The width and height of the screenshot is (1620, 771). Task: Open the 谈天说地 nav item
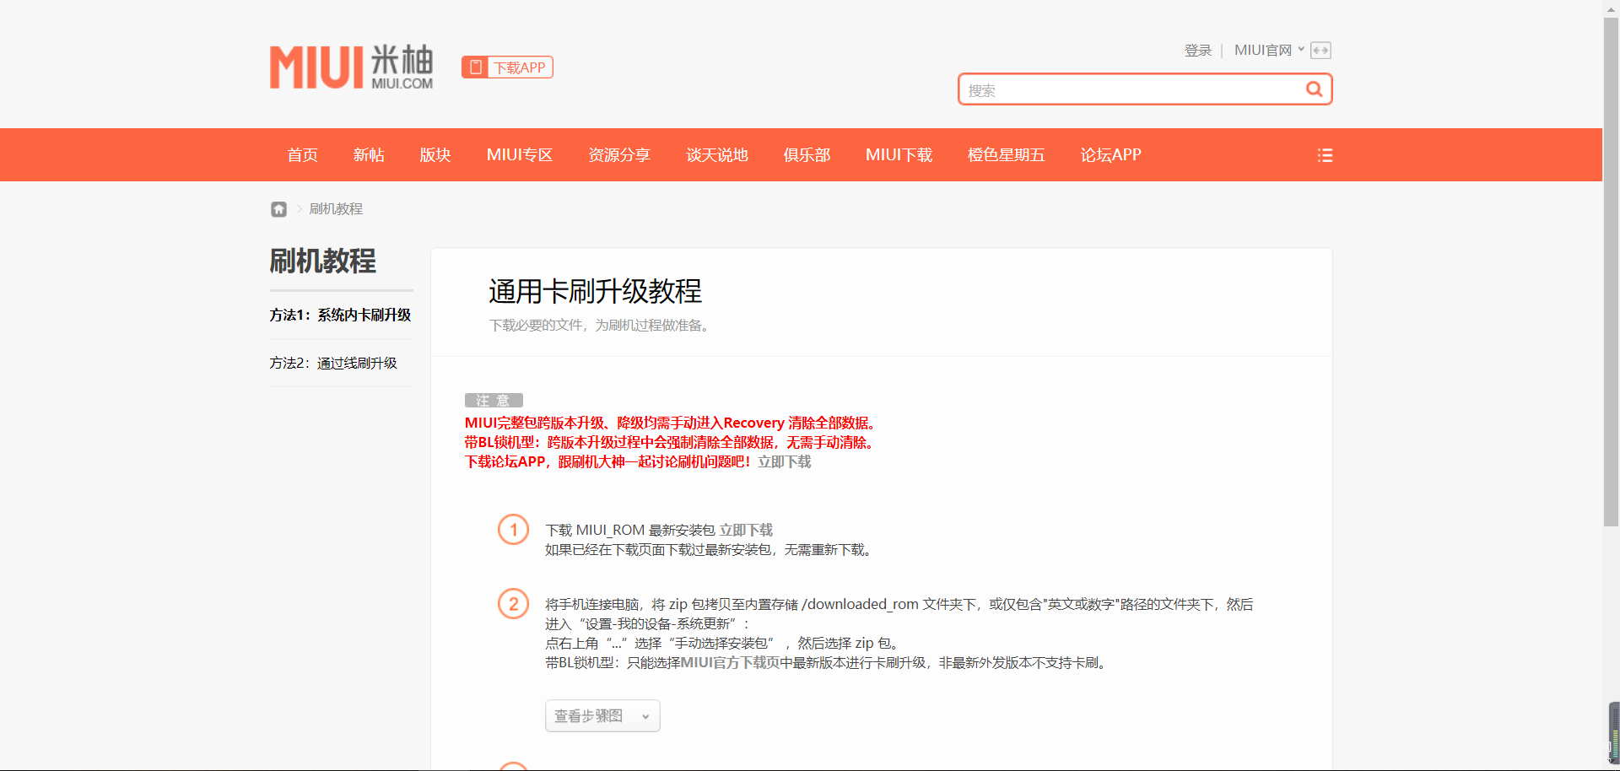717,155
